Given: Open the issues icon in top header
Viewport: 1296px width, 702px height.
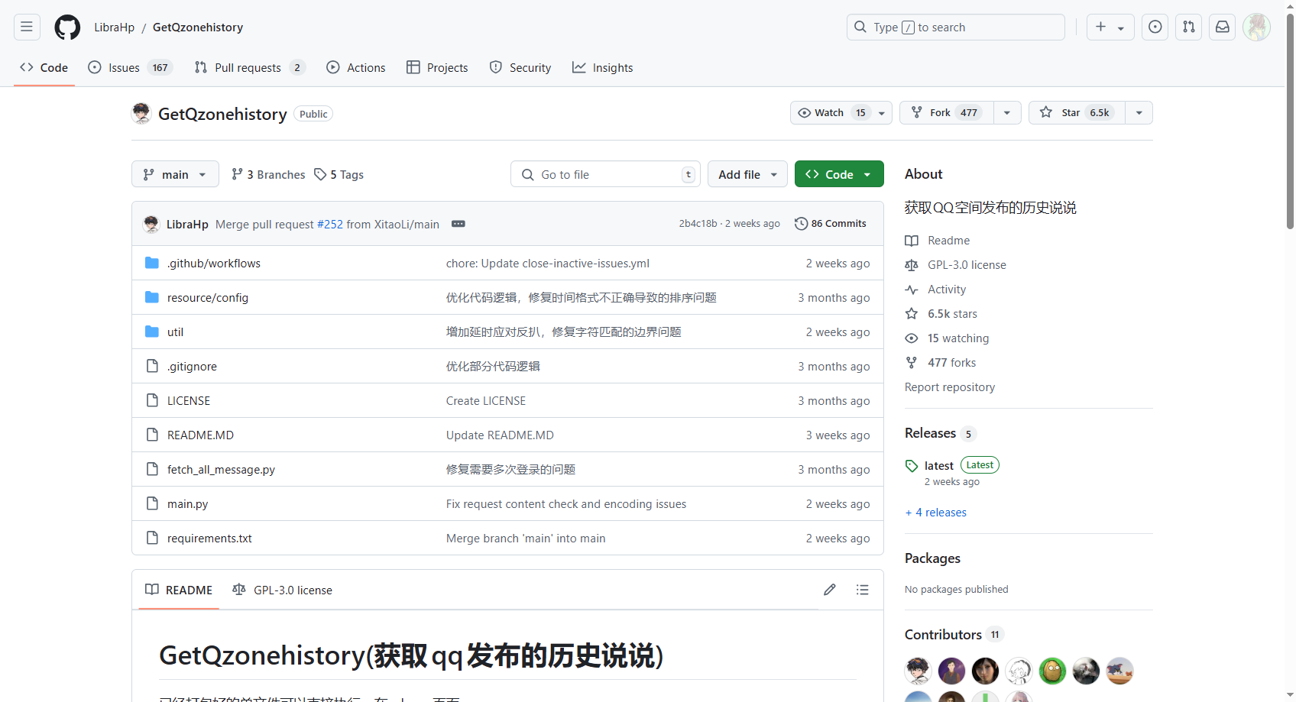Looking at the screenshot, I should [x=1155, y=27].
